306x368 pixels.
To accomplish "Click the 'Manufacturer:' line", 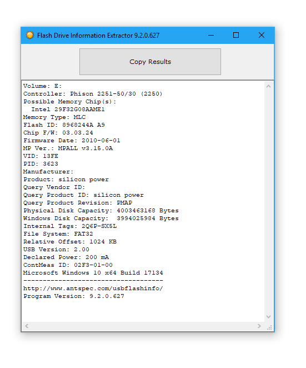I will point(48,172).
